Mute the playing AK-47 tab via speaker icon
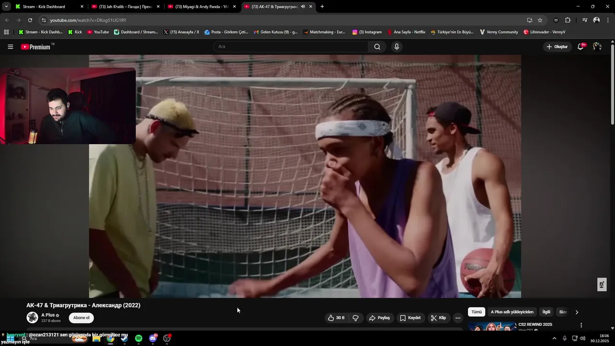This screenshot has height=346, width=615. pyautogui.click(x=303, y=7)
